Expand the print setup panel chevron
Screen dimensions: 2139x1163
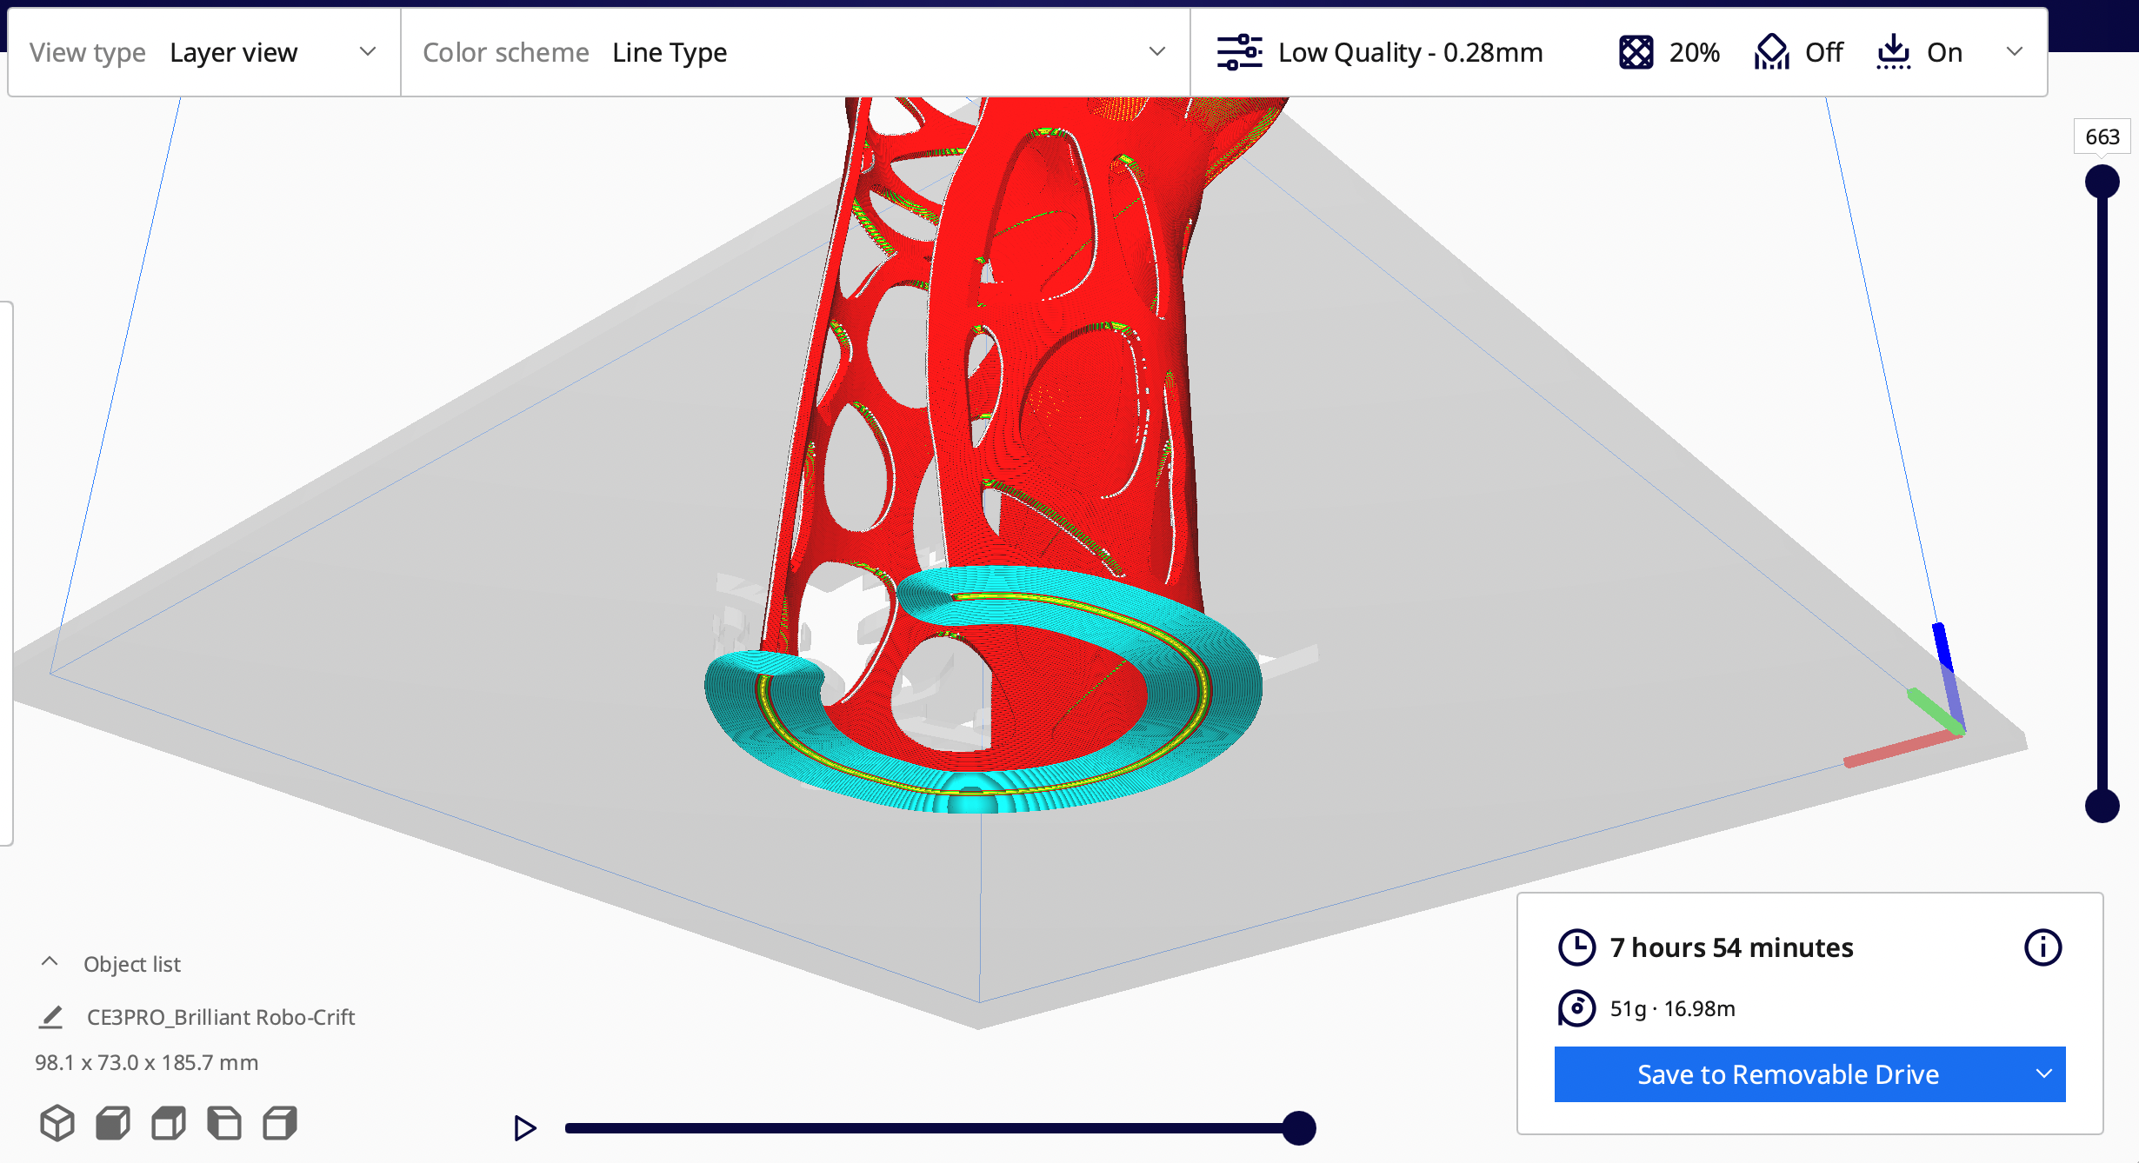(2016, 52)
